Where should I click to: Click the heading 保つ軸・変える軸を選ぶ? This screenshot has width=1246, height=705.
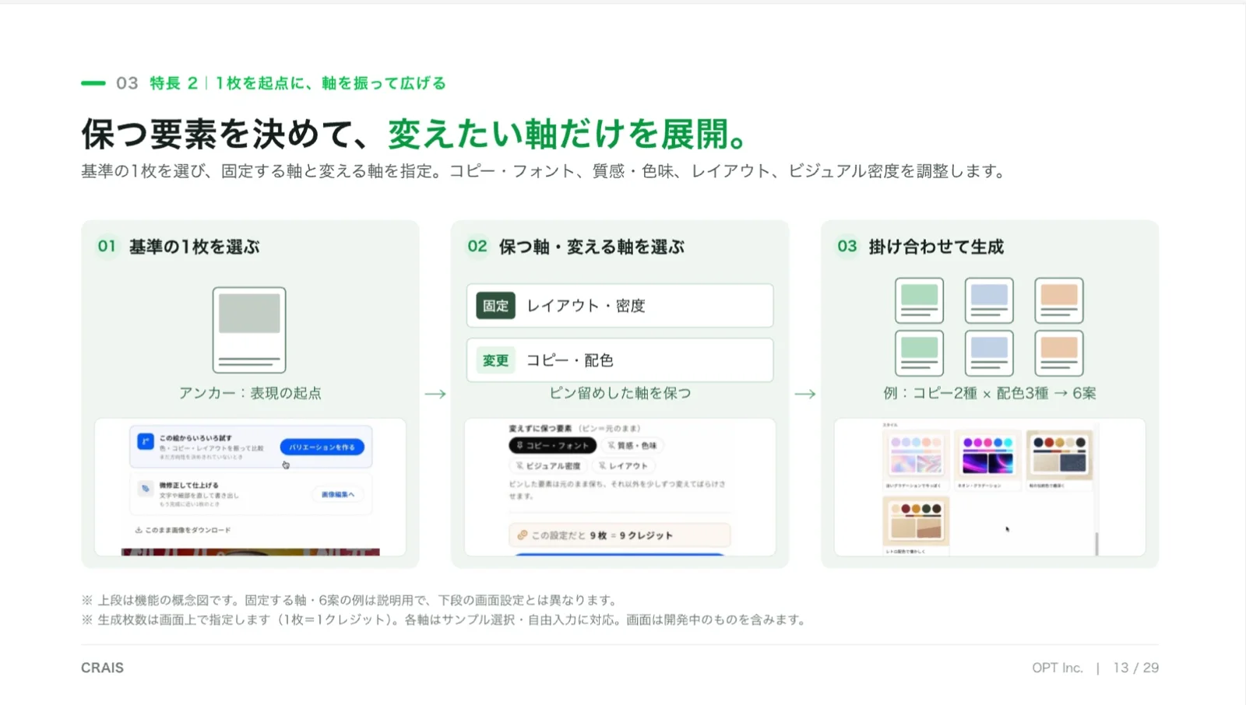[591, 247]
